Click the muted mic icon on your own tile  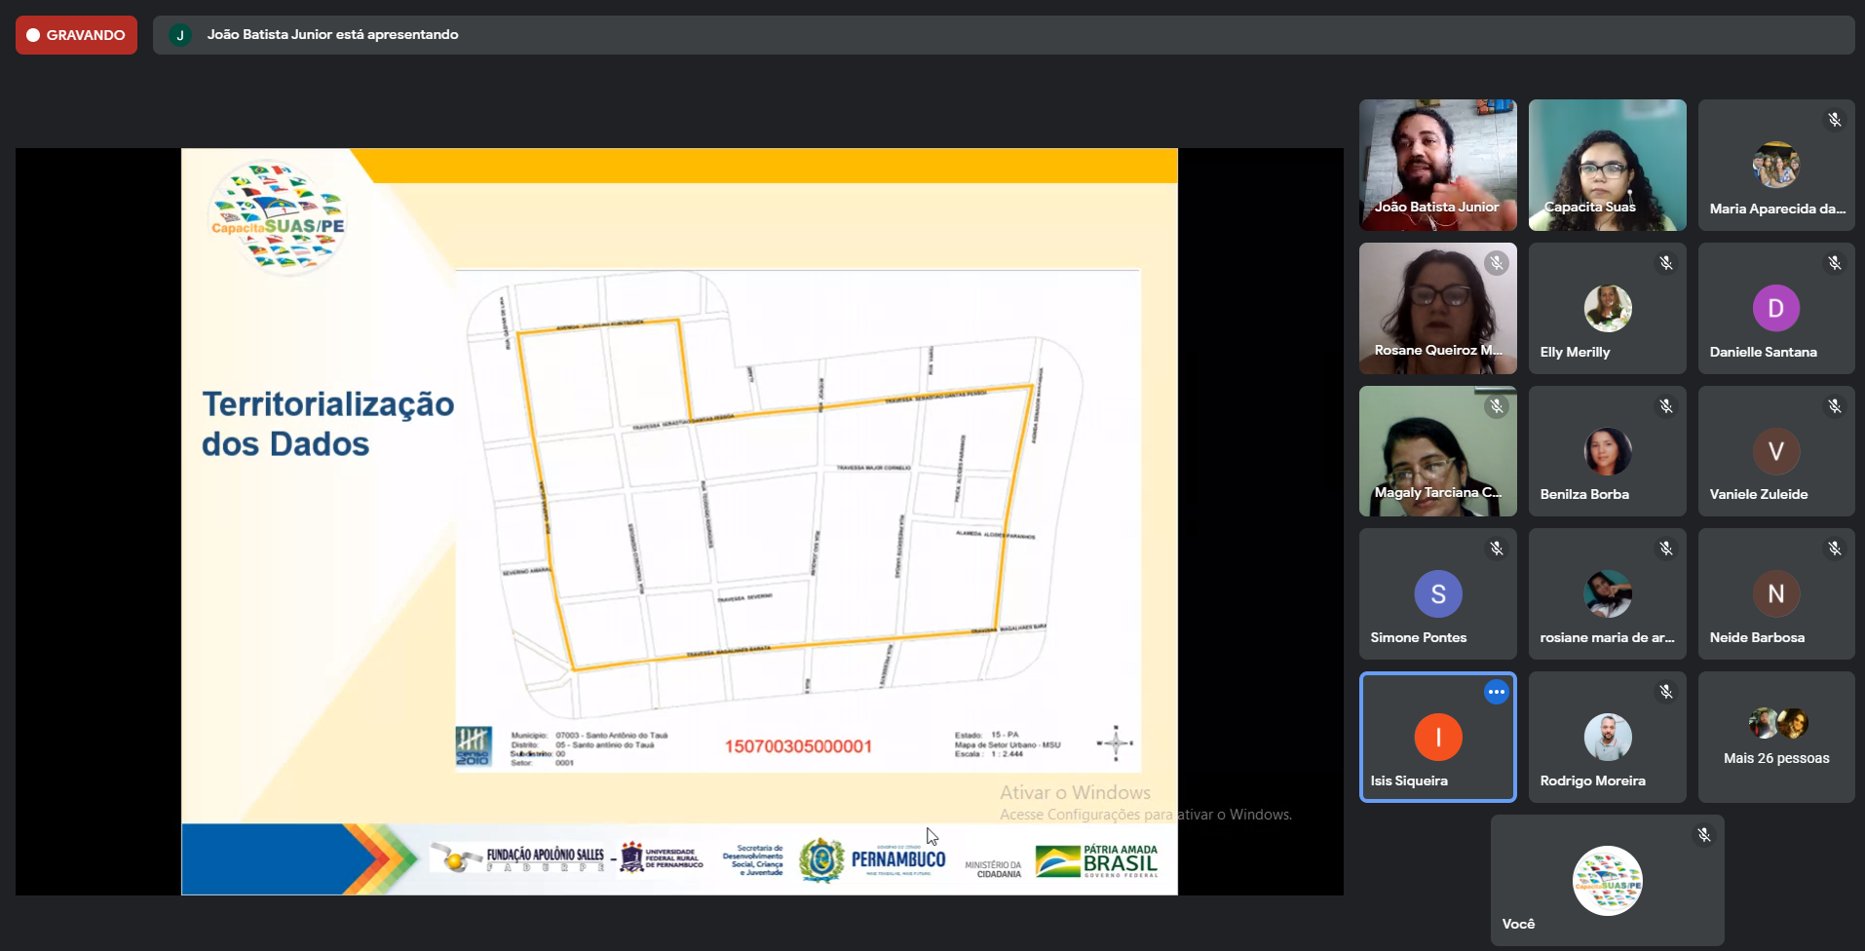1703,835
